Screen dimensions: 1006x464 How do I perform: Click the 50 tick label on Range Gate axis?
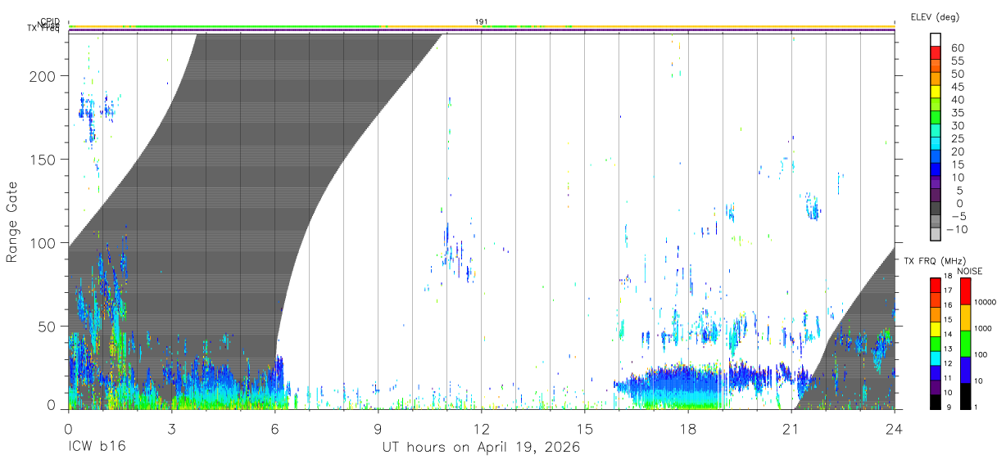click(x=48, y=327)
